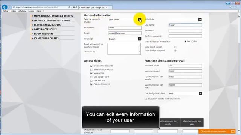241x135 pixels.
Task: Click the Maximum order per month field
Action: pyautogui.click(x=185, y=76)
